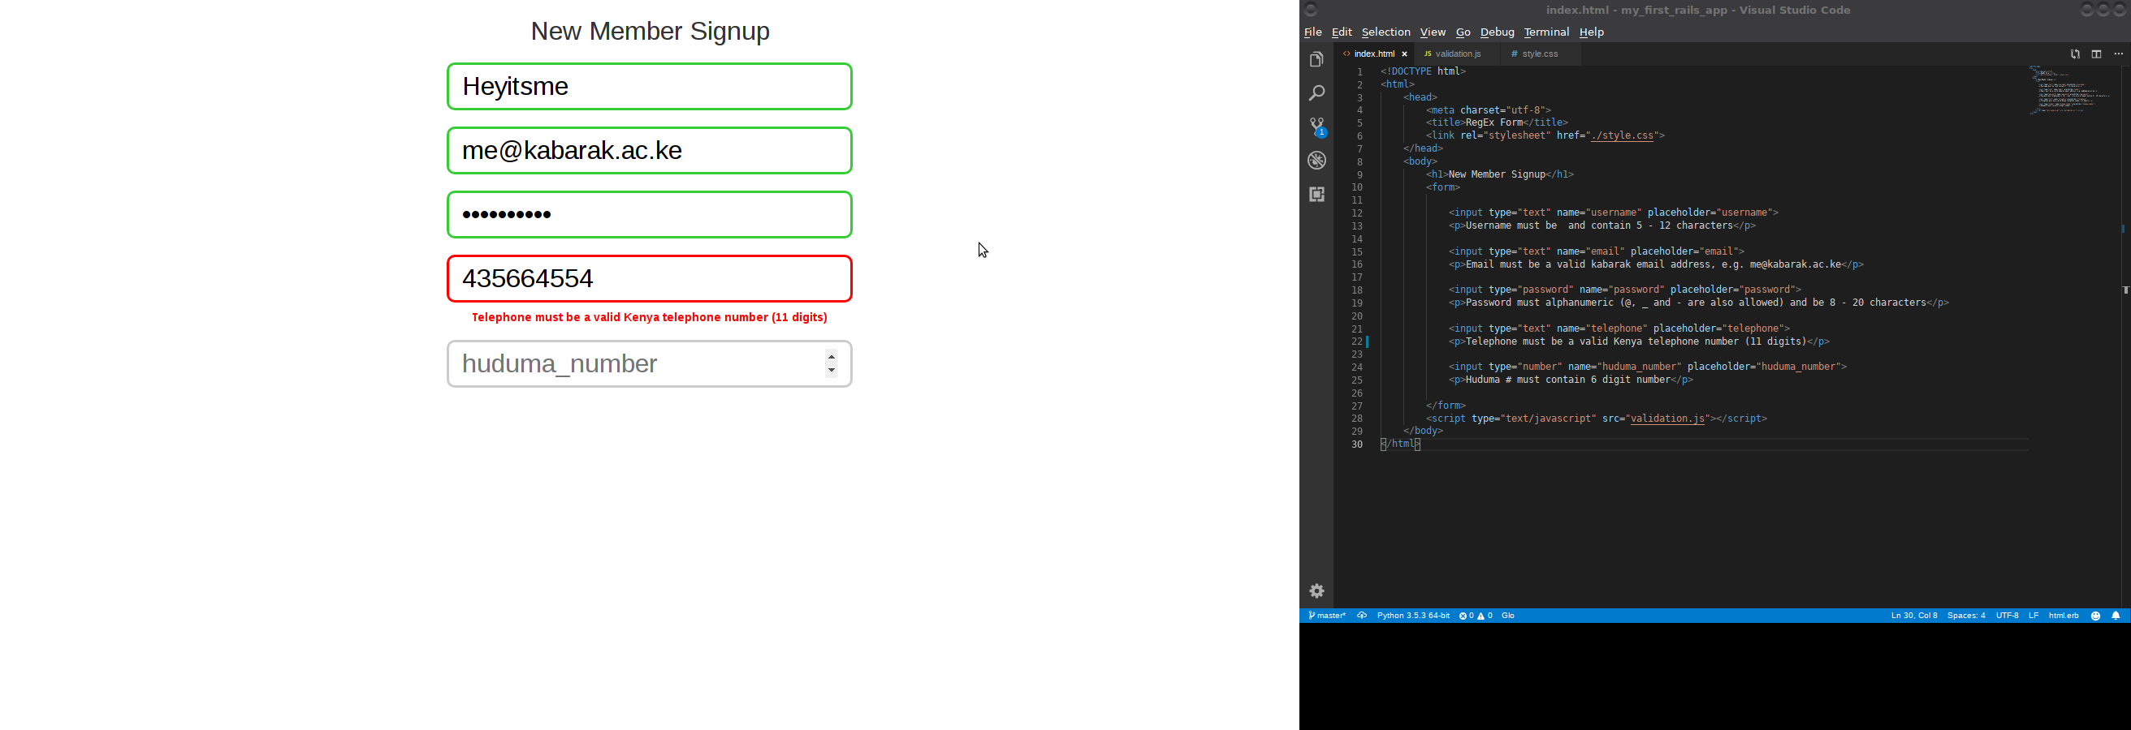The image size is (2131, 730).
Task: Click line number 22 in the editor gutter
Action: pos(1357,341)
